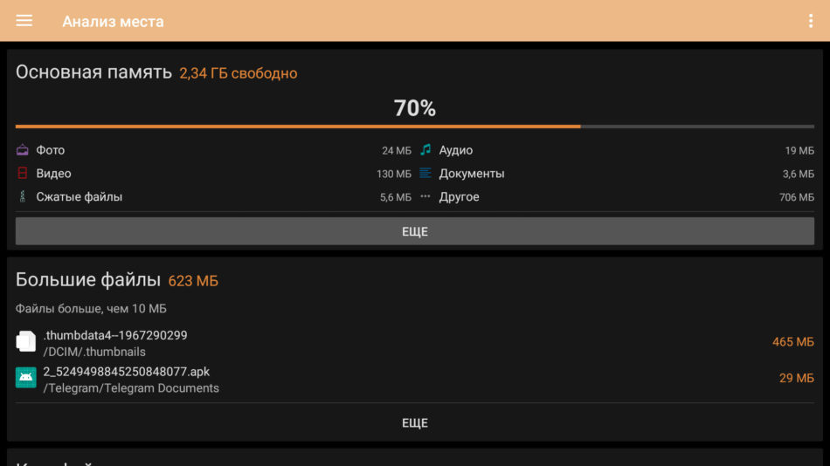Open the Документы 3,6 МБ category
This screenshot has width=830, height=466.
point(617,174)
